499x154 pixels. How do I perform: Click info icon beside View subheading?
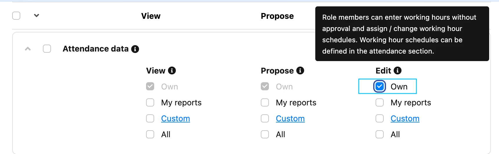click(x=172, y=71)
